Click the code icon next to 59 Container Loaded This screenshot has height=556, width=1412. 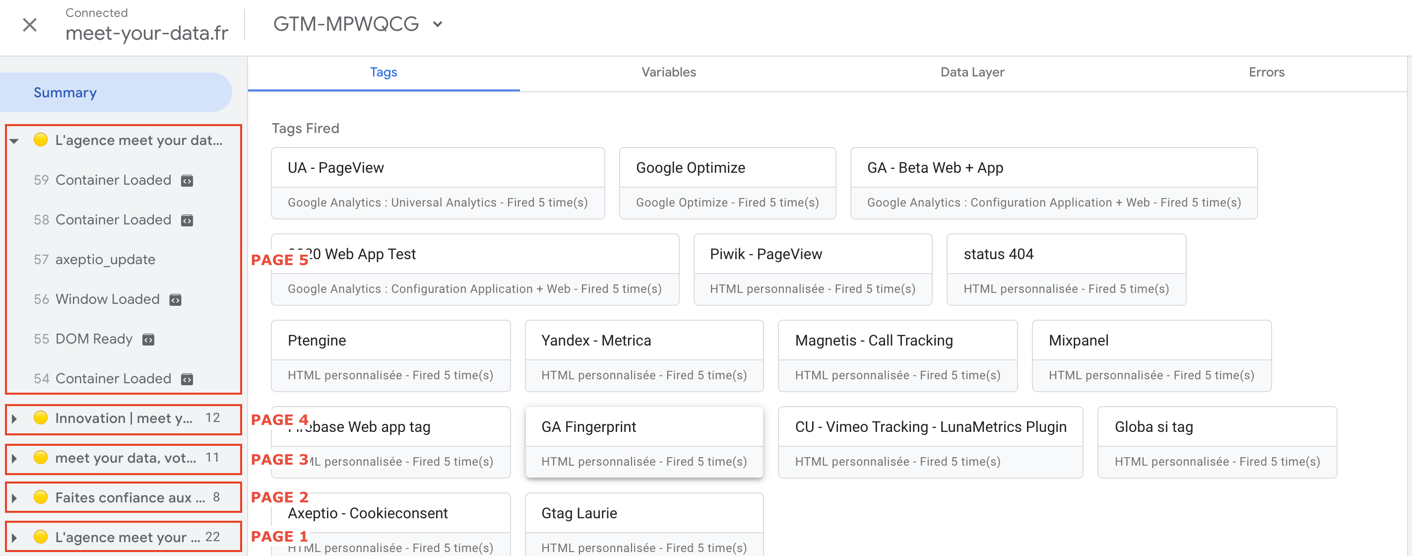click(187, 181)
